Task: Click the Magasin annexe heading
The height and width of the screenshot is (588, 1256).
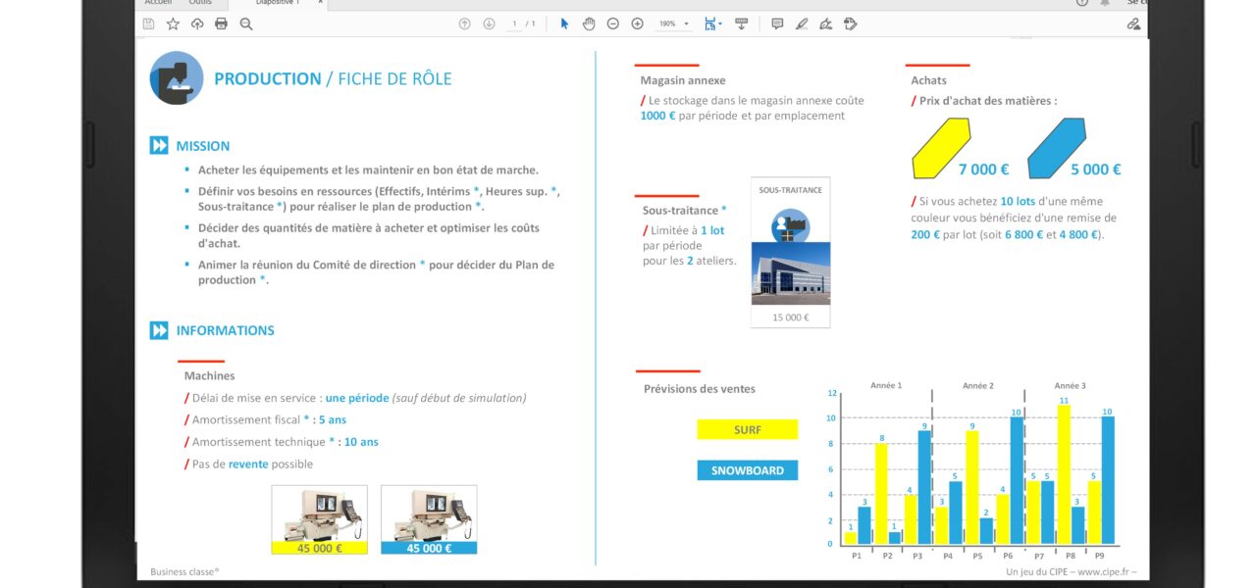Action: coord(683,80)
